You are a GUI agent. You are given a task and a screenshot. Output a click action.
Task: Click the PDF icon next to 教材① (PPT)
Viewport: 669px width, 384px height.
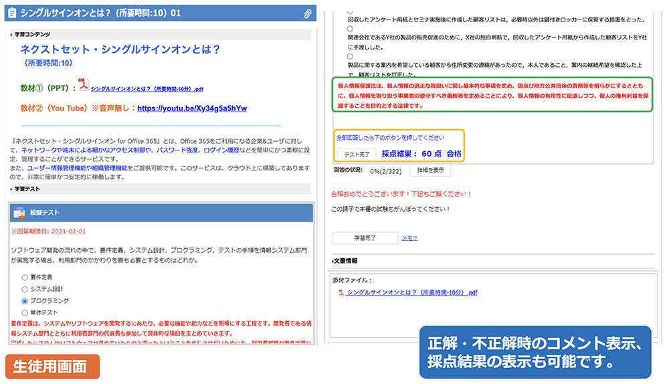[x=84, y=84]
